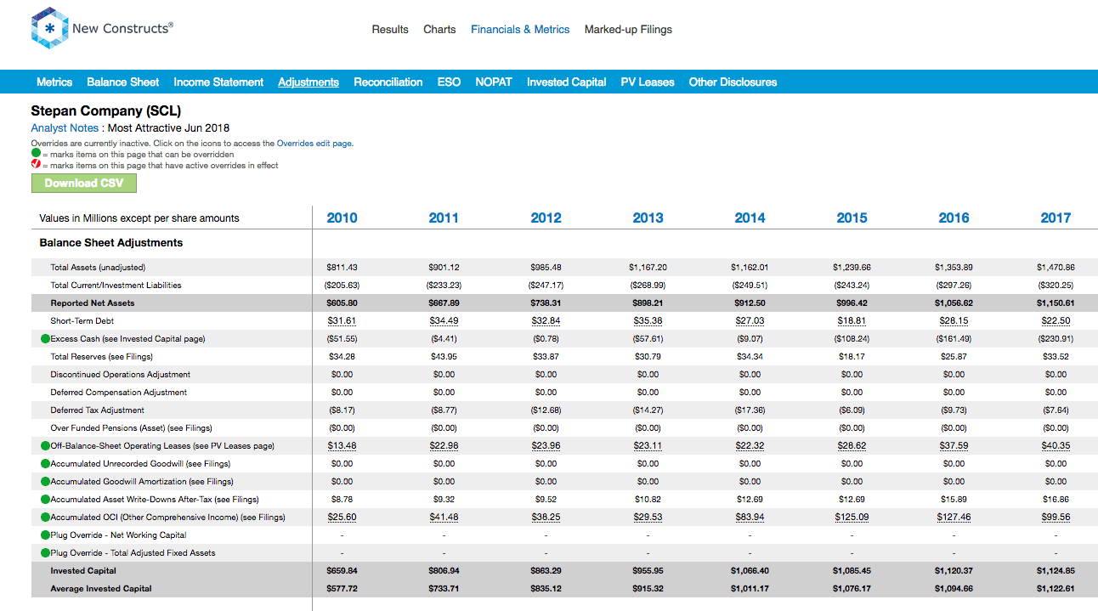Image resolution: width=1098 pixels, height=611 pixels.
Task: Click 2017 Invested Capital value $1,124.85
Action: coord(1056,571)
